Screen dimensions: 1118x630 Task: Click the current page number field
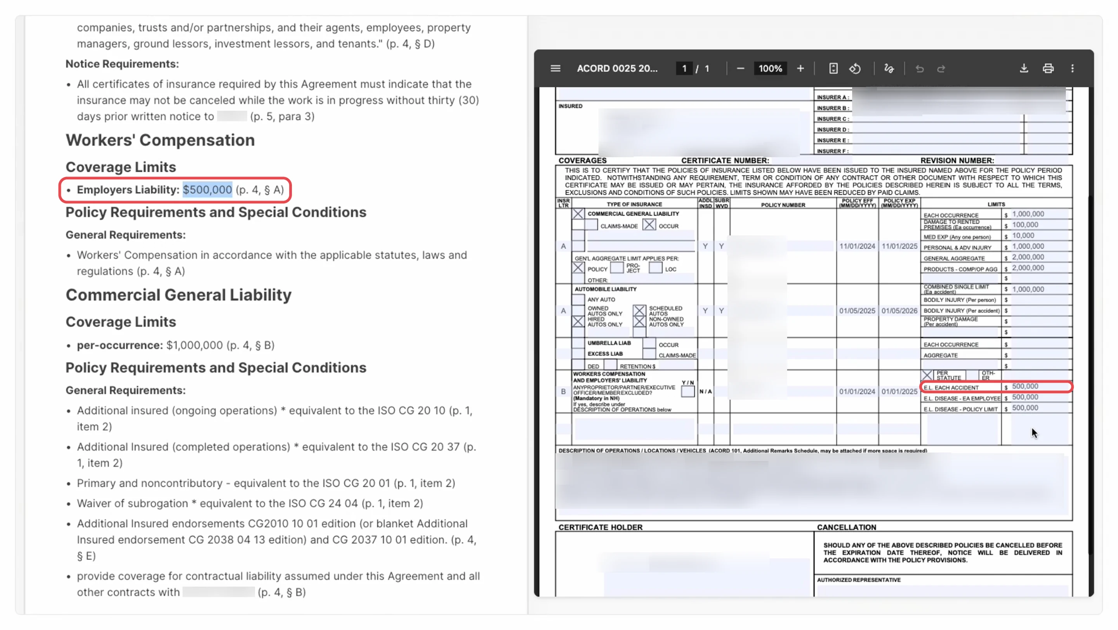point(684,69)
